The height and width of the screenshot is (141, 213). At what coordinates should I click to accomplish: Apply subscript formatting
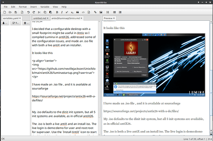coord(72,12)
